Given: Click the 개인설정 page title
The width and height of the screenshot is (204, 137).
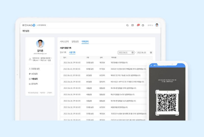Looking at the screenshot, I should pyautogui.click(x=26, y=31).
